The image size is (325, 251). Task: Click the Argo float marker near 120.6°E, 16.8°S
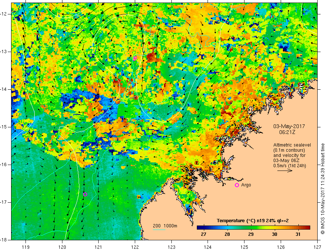coord(85,194)
